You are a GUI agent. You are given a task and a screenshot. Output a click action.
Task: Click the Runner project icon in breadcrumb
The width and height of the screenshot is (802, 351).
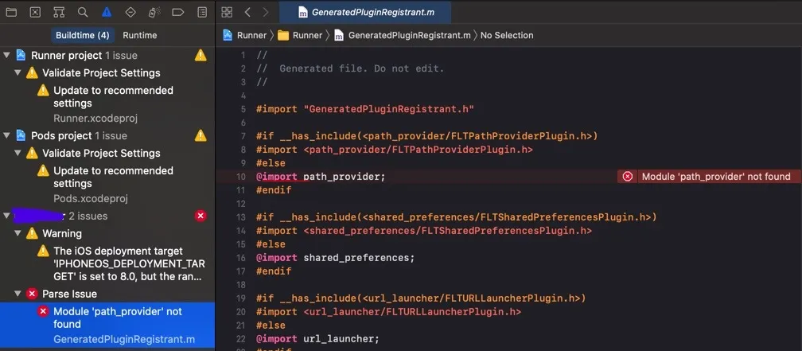(x=228, y=35)
